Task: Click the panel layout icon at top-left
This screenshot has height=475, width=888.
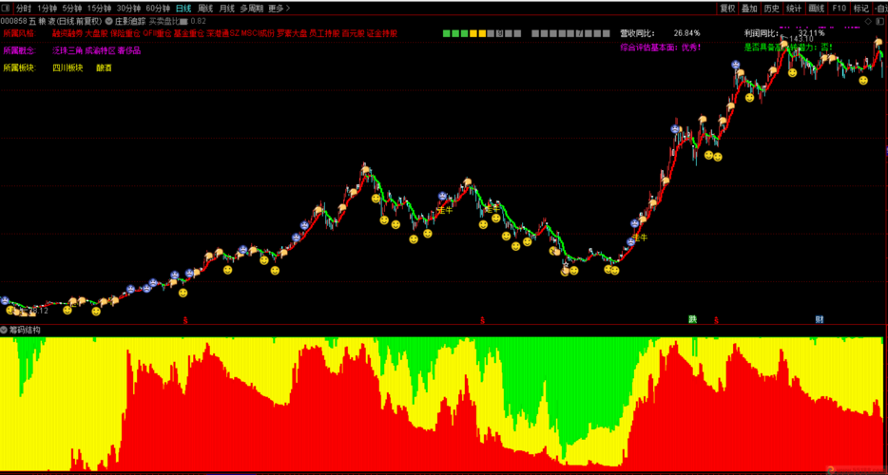Action: (x=7, y=8)
